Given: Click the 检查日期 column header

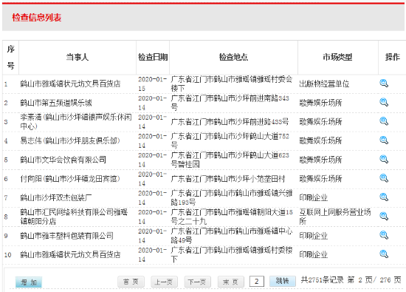Looking at the screenshot, I should point(153,58).
